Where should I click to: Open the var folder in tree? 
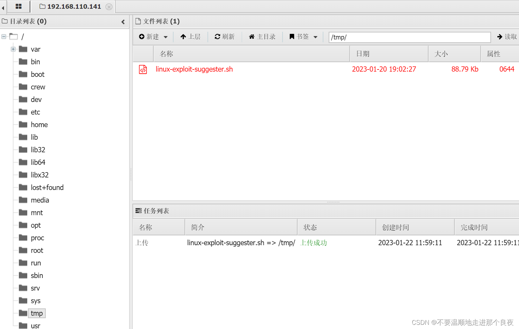[x=36, y=49]
